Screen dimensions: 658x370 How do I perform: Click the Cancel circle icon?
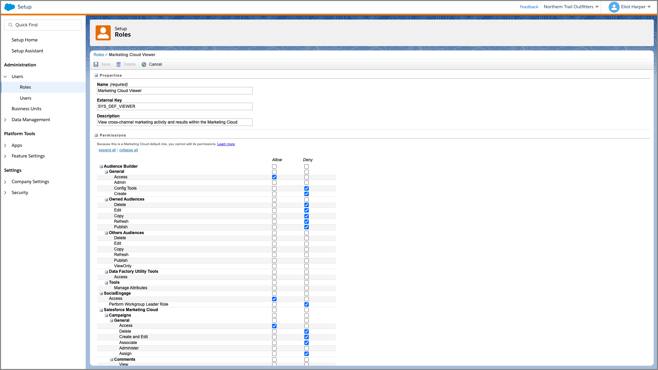click(144, 64)
